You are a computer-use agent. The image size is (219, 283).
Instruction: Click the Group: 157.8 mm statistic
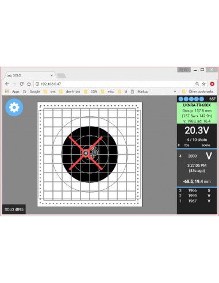coord(197,110)
